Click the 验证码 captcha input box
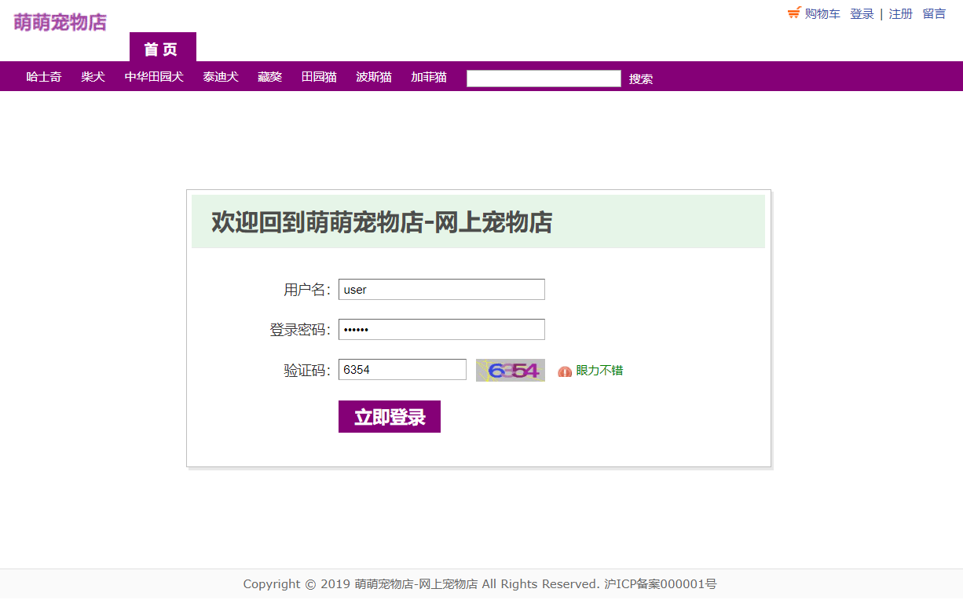 pyautogui.click(x=402, y=369)
